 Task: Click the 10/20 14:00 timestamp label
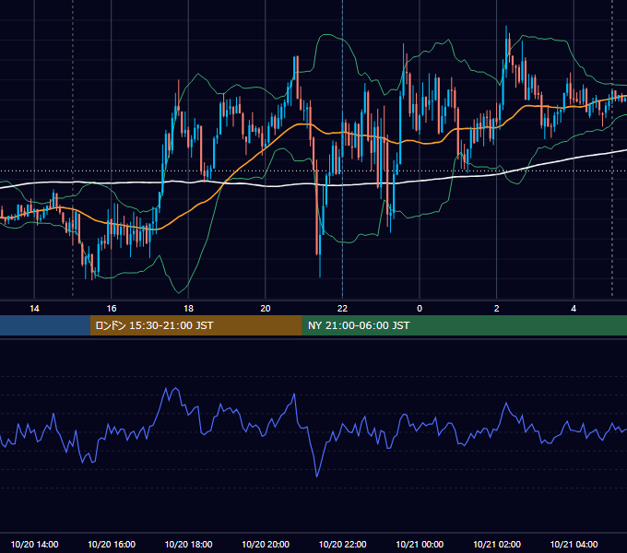34,544
